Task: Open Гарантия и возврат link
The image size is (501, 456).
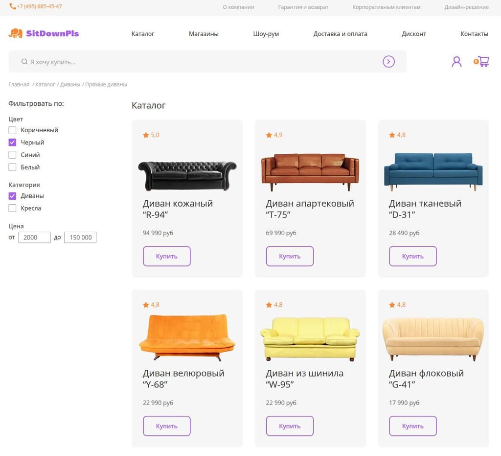Action: pos(303,7)
